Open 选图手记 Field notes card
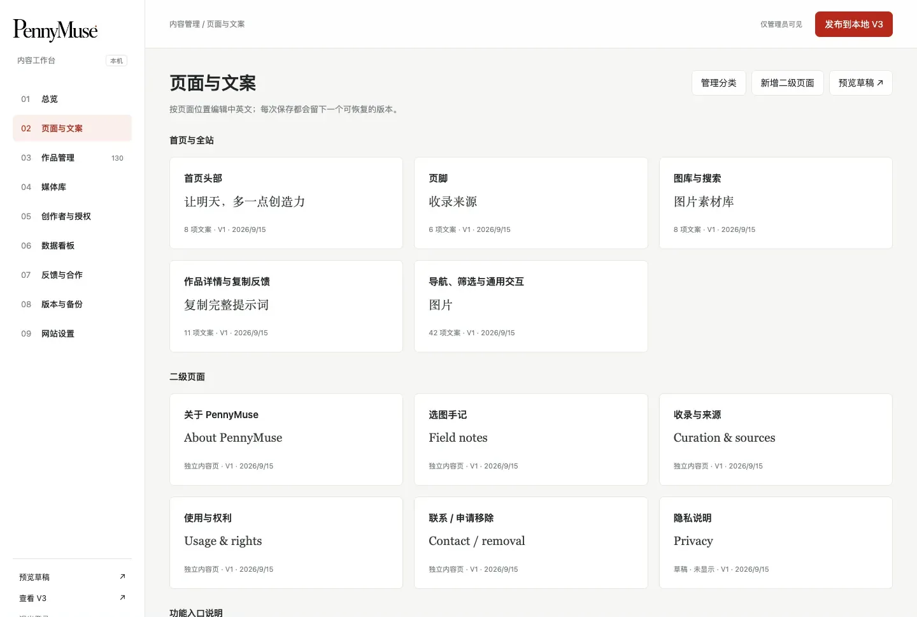 [x=530, y=439]
